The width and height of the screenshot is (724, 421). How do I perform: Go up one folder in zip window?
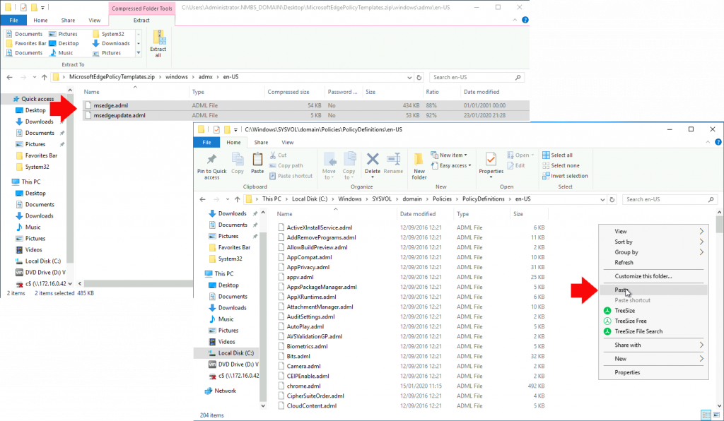point(44,77)
